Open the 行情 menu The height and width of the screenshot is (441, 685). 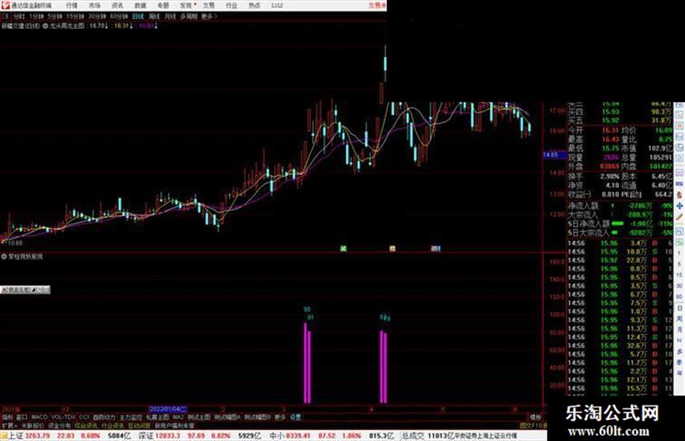tap(72, 5)
